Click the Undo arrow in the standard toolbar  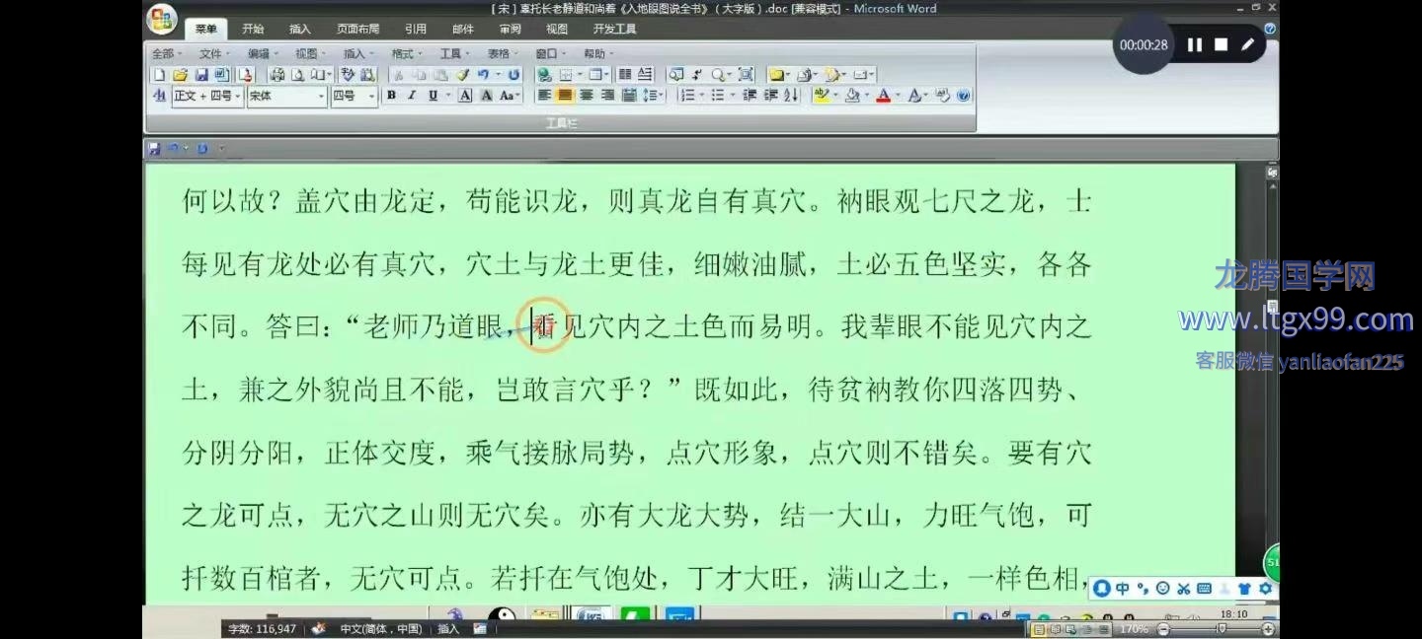click(x=483, y=75)
